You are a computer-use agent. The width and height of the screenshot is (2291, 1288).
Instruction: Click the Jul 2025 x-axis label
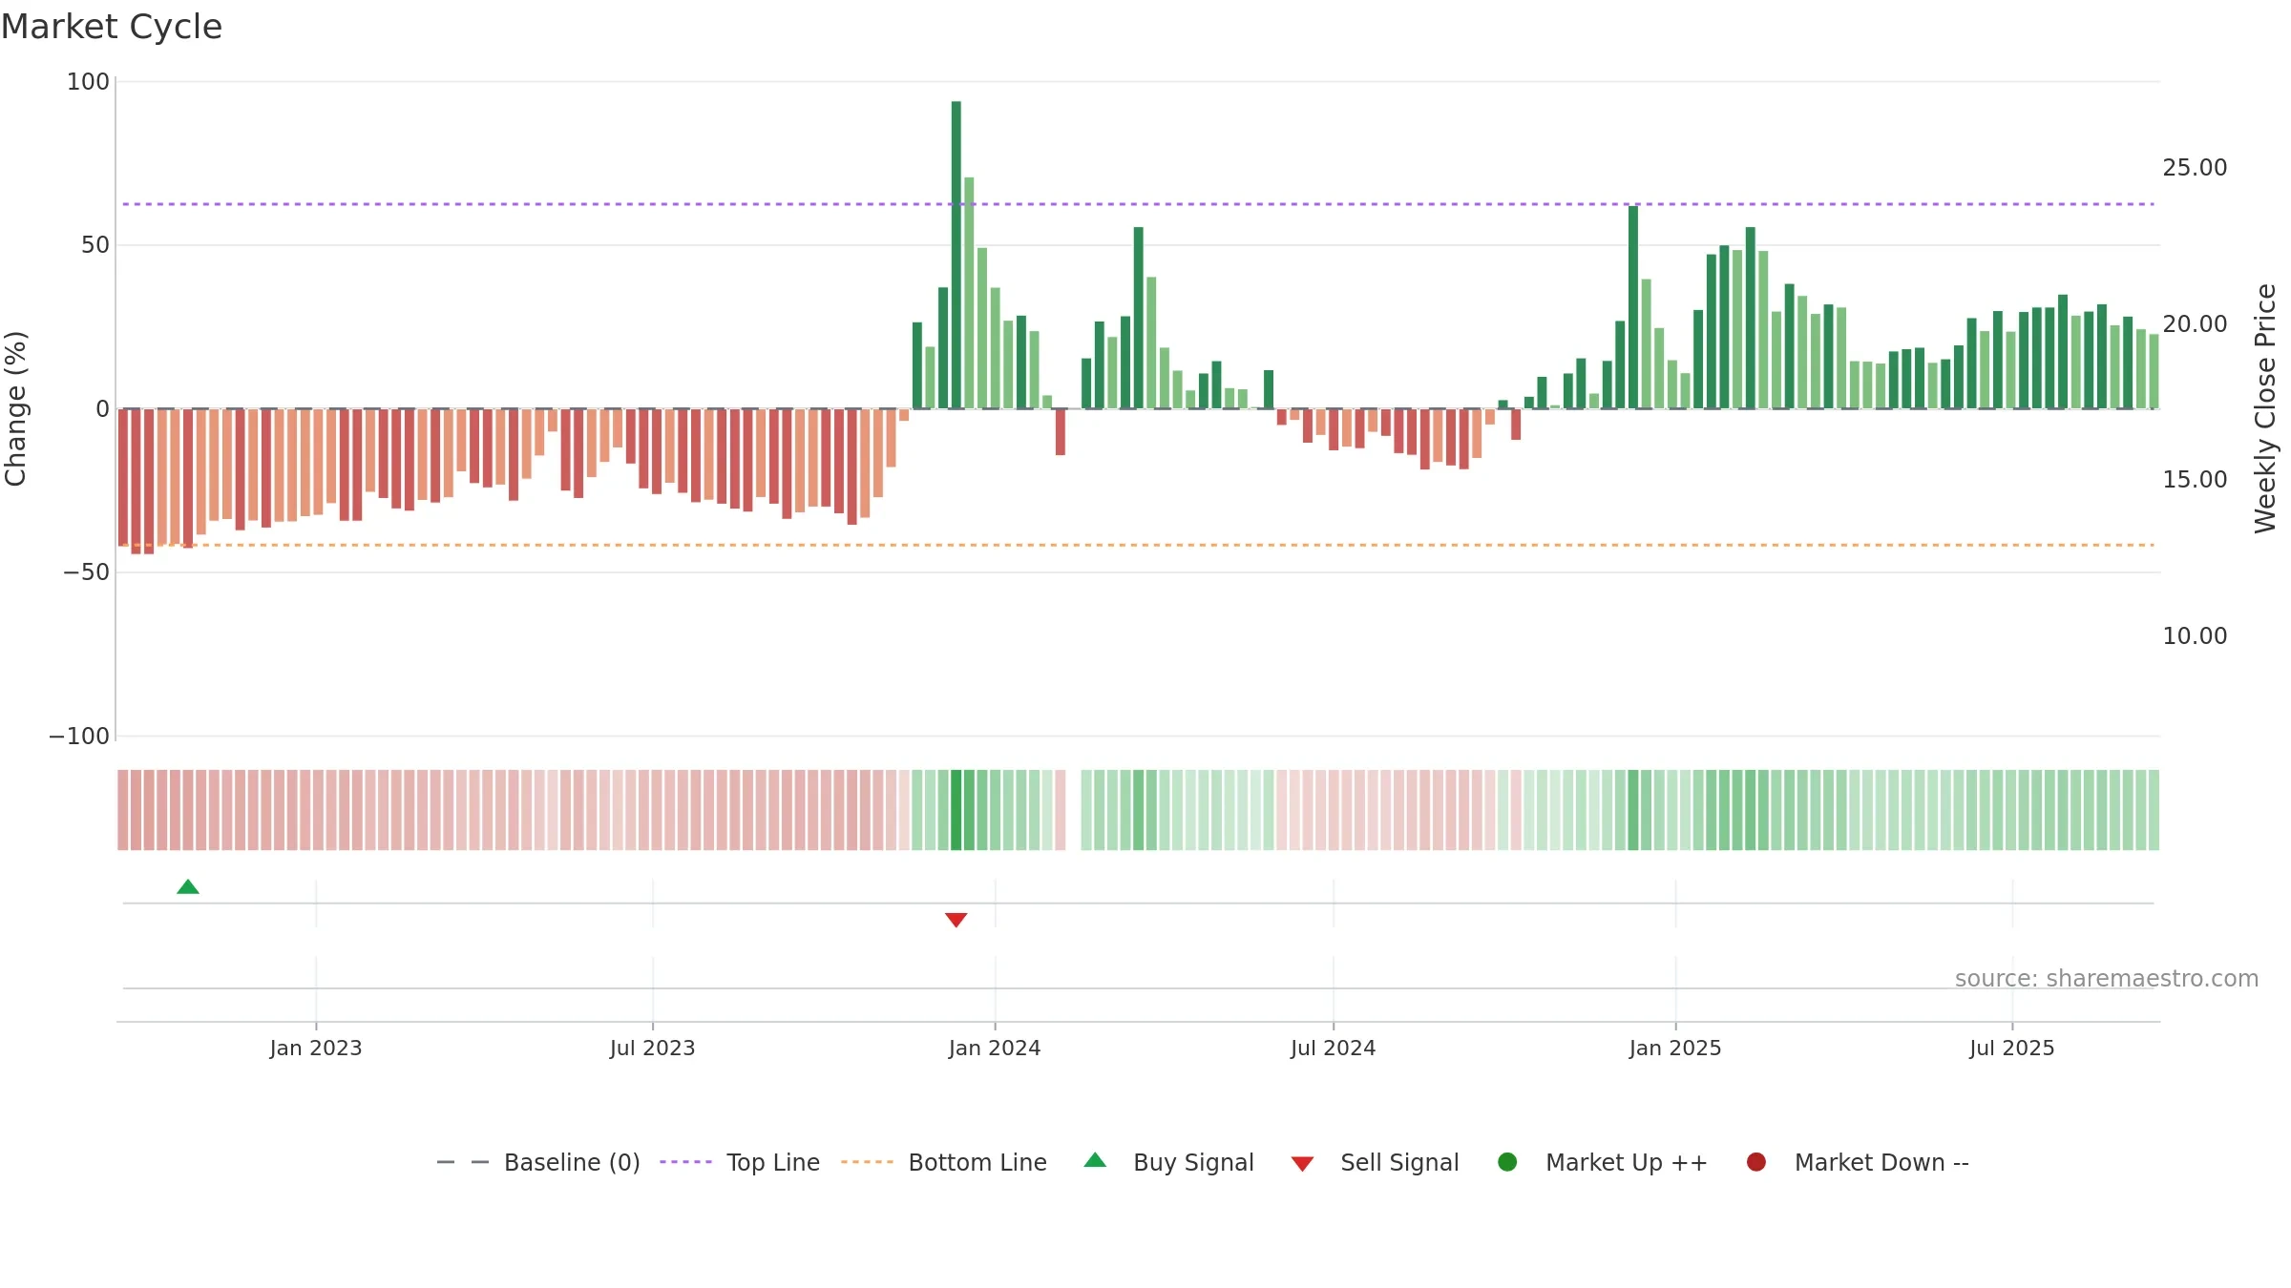pos(2012,1049)
